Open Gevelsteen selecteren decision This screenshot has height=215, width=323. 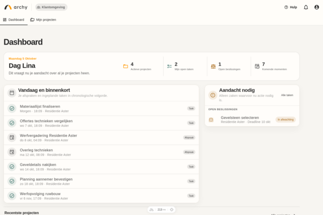coord(252,119)
